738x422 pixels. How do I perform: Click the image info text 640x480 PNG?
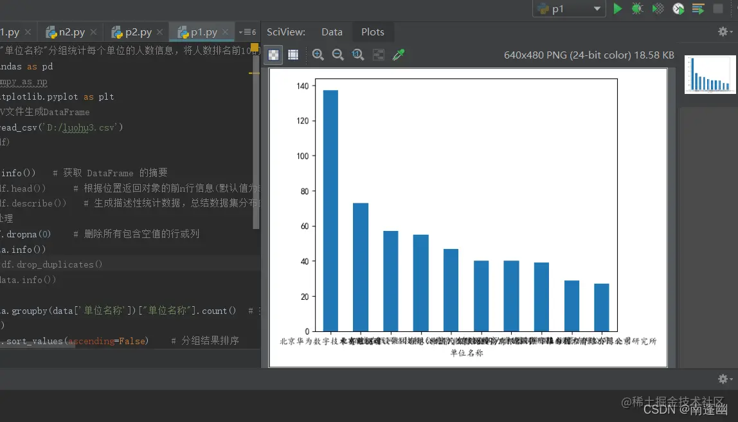(x=589, y=55)
